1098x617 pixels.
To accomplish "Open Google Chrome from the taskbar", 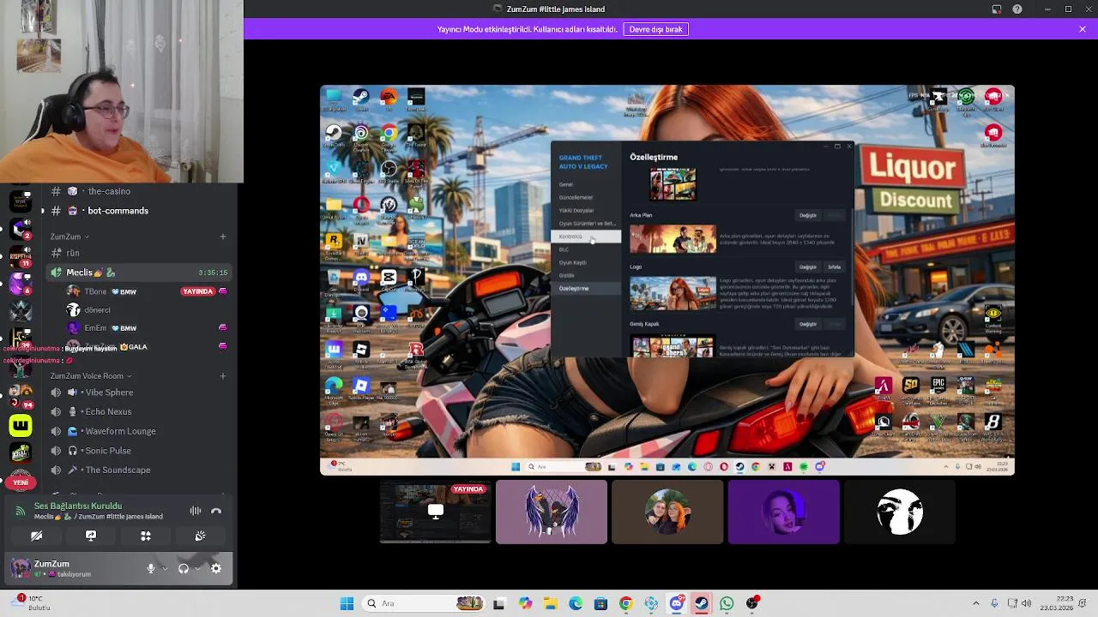I will coord(625,603).
